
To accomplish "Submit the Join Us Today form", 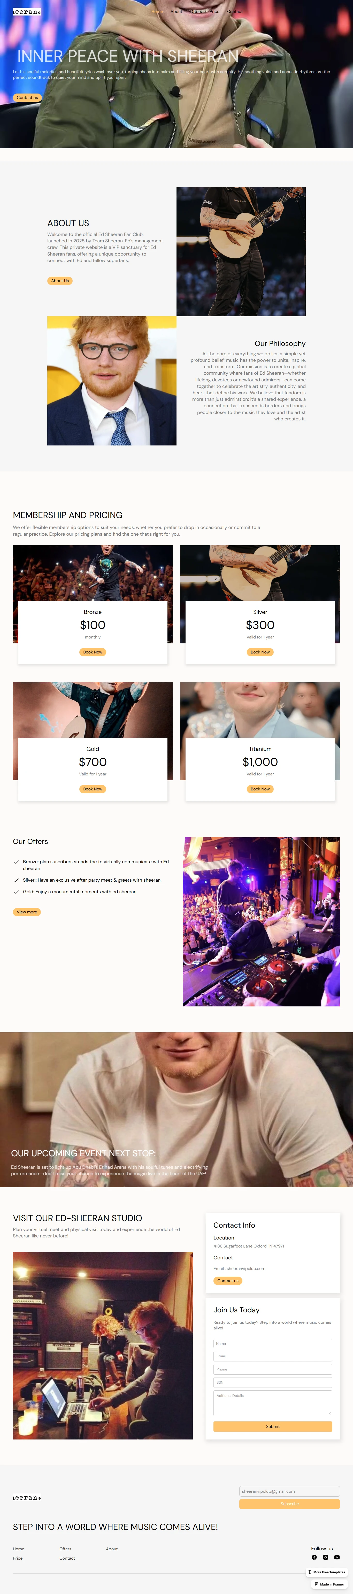I will tap(272, 1426).
